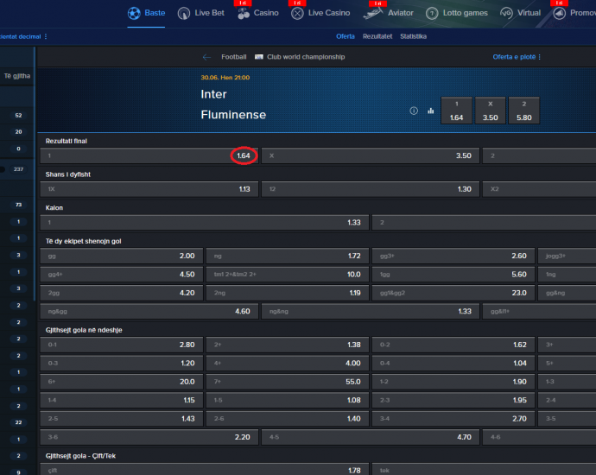Select ng odds 1.72
The height and width of the screenshot is (475, 596).
click(x=288, y=256)
